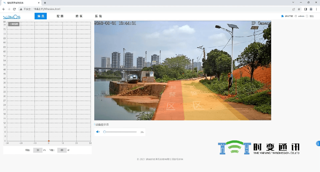
Task: Click the X-axis range input field
Action: 38,150
